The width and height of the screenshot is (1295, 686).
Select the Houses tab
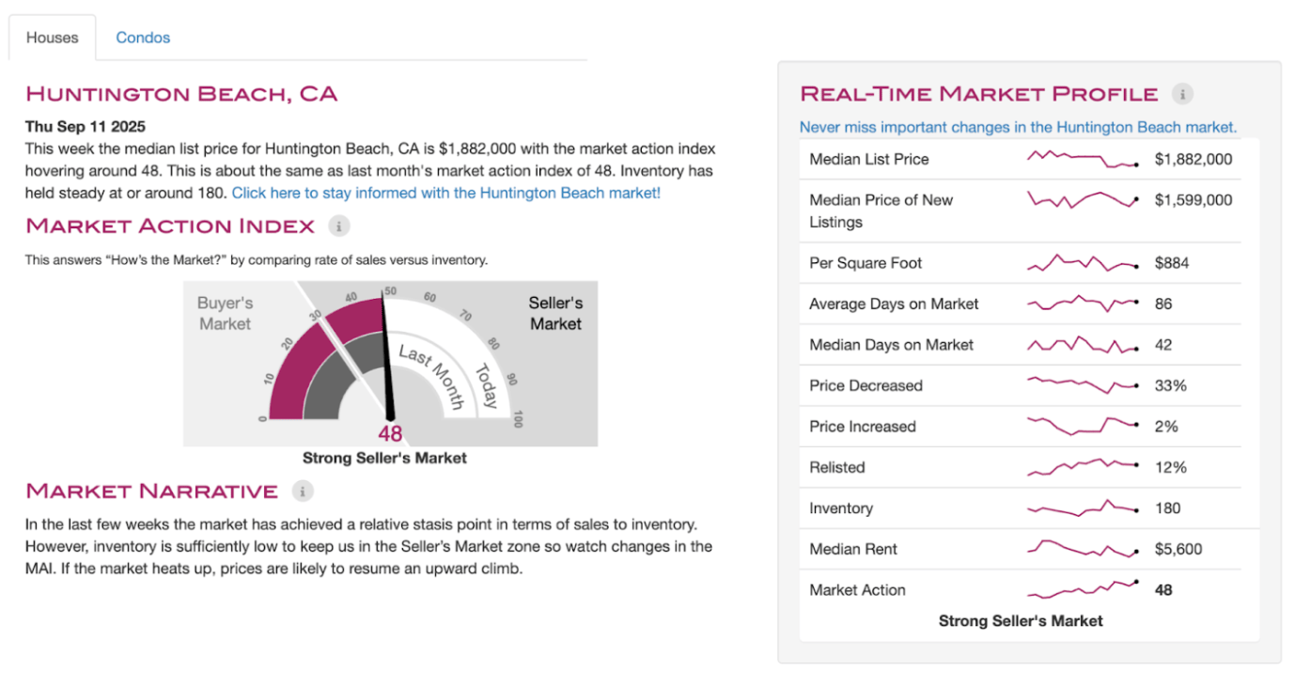(x=52, y=38)
